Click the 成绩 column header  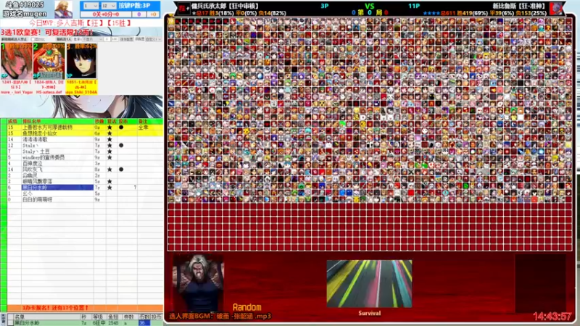[12, 121]
